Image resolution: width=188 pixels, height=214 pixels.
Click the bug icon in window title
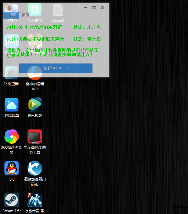pyautogui.click(x=9, y=8)
